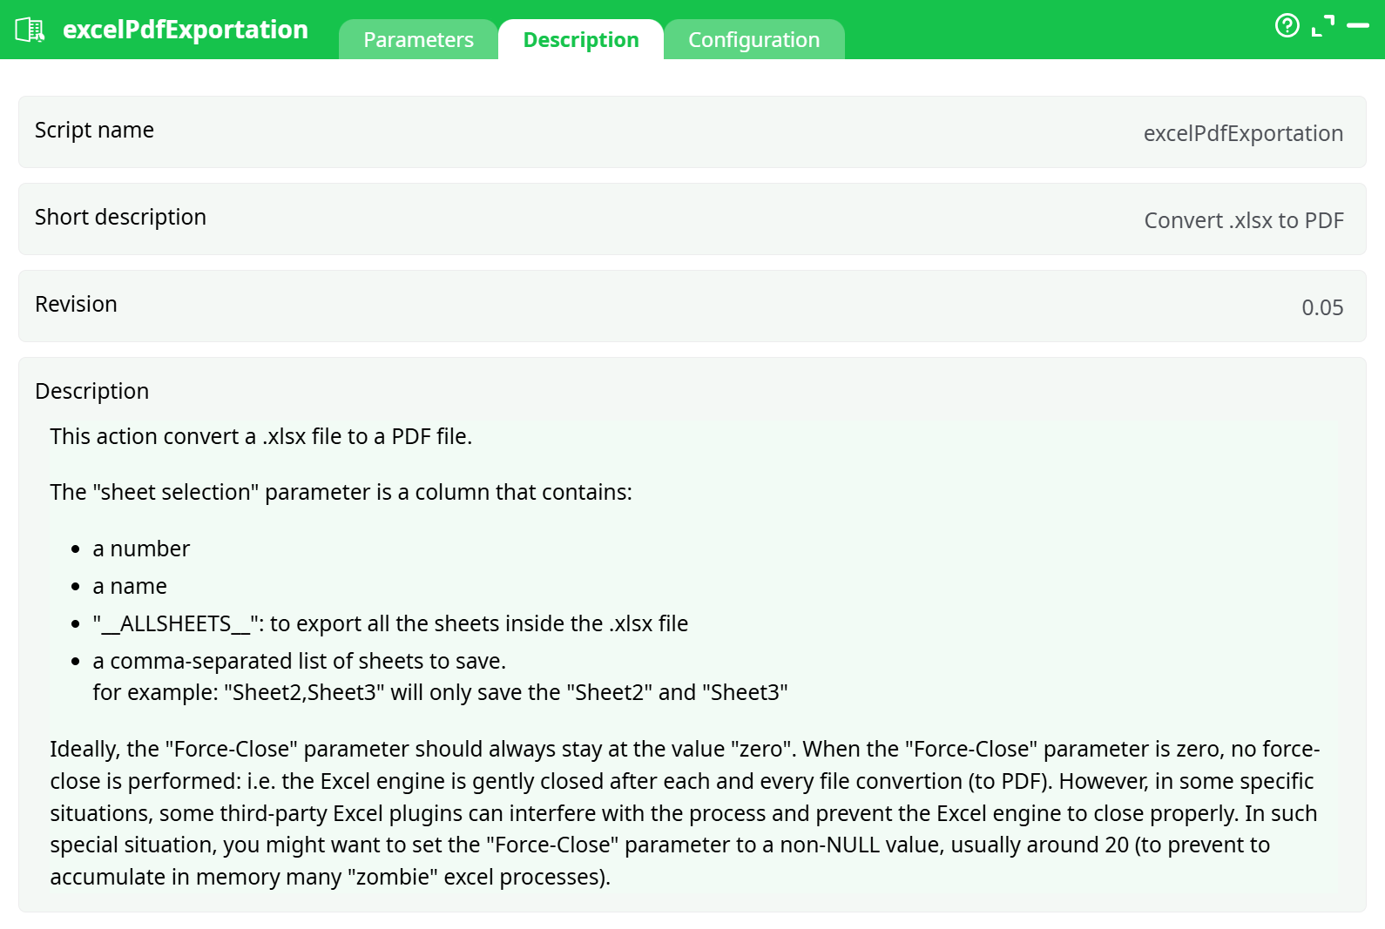Click the circled question mark for documentation
The width and height of the screenshot is (1385, 929).
[x=1287, y=26]
